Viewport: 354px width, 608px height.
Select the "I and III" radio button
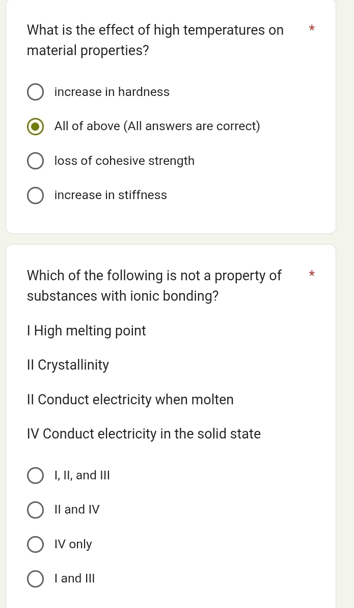[x=35, y=578]
